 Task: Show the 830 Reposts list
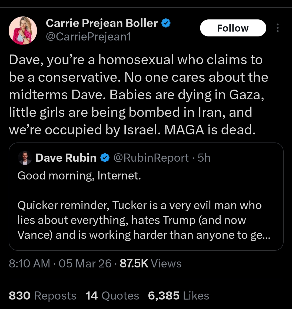(42, 296)
